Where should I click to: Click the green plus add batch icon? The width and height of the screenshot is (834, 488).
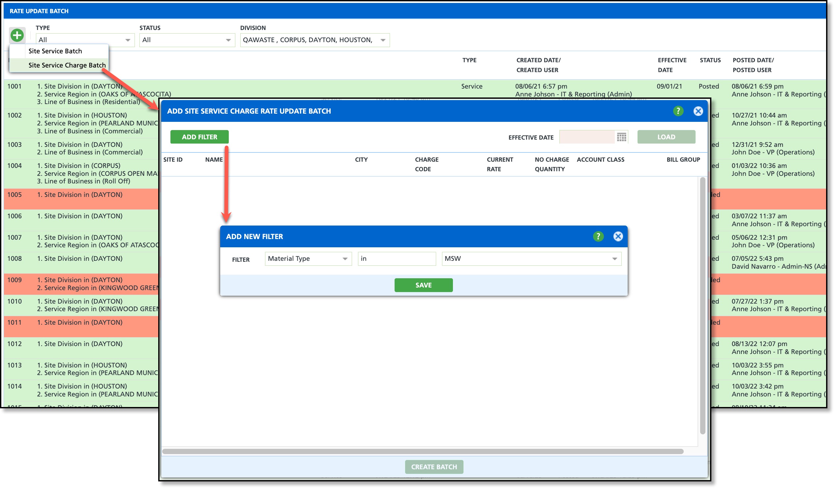17,35
